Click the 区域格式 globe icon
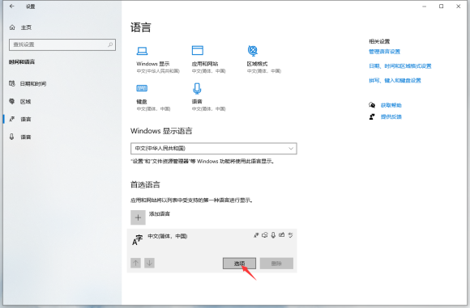 [x=253, y=51]
